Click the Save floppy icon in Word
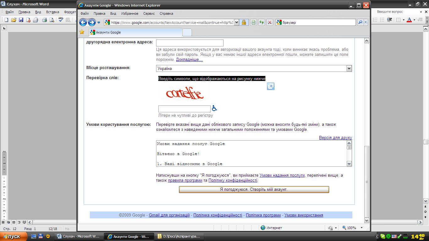The image size is (429, 241). [x=21, y=20]
